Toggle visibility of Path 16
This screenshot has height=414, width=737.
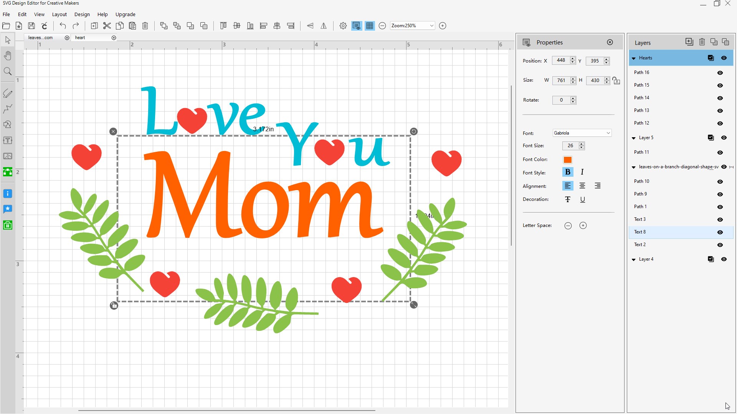click(x=720, y=73)
